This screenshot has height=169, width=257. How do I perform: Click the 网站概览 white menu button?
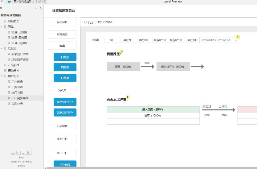click(x=62, y=34)
